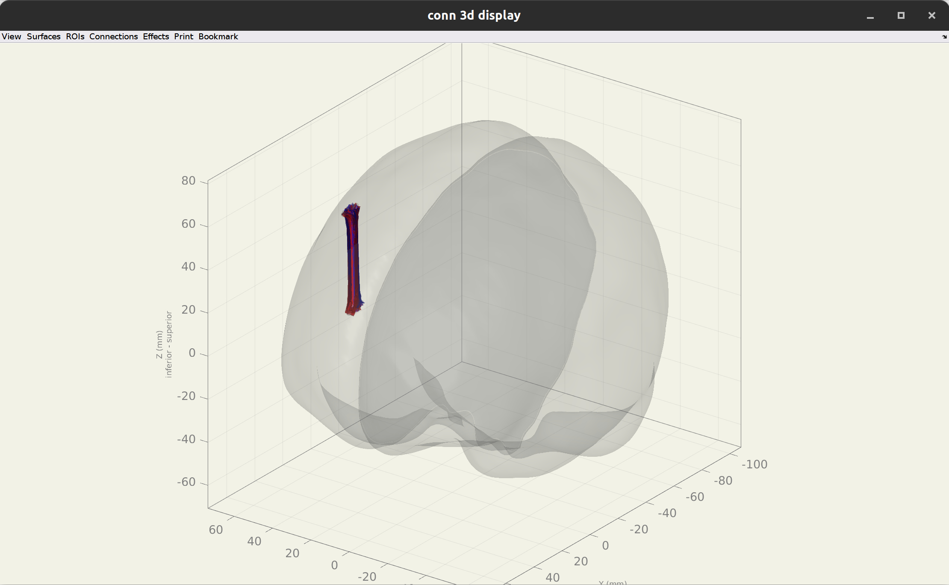Open the Effects menu
Screen dimensions: 949x585
point(156,37)
